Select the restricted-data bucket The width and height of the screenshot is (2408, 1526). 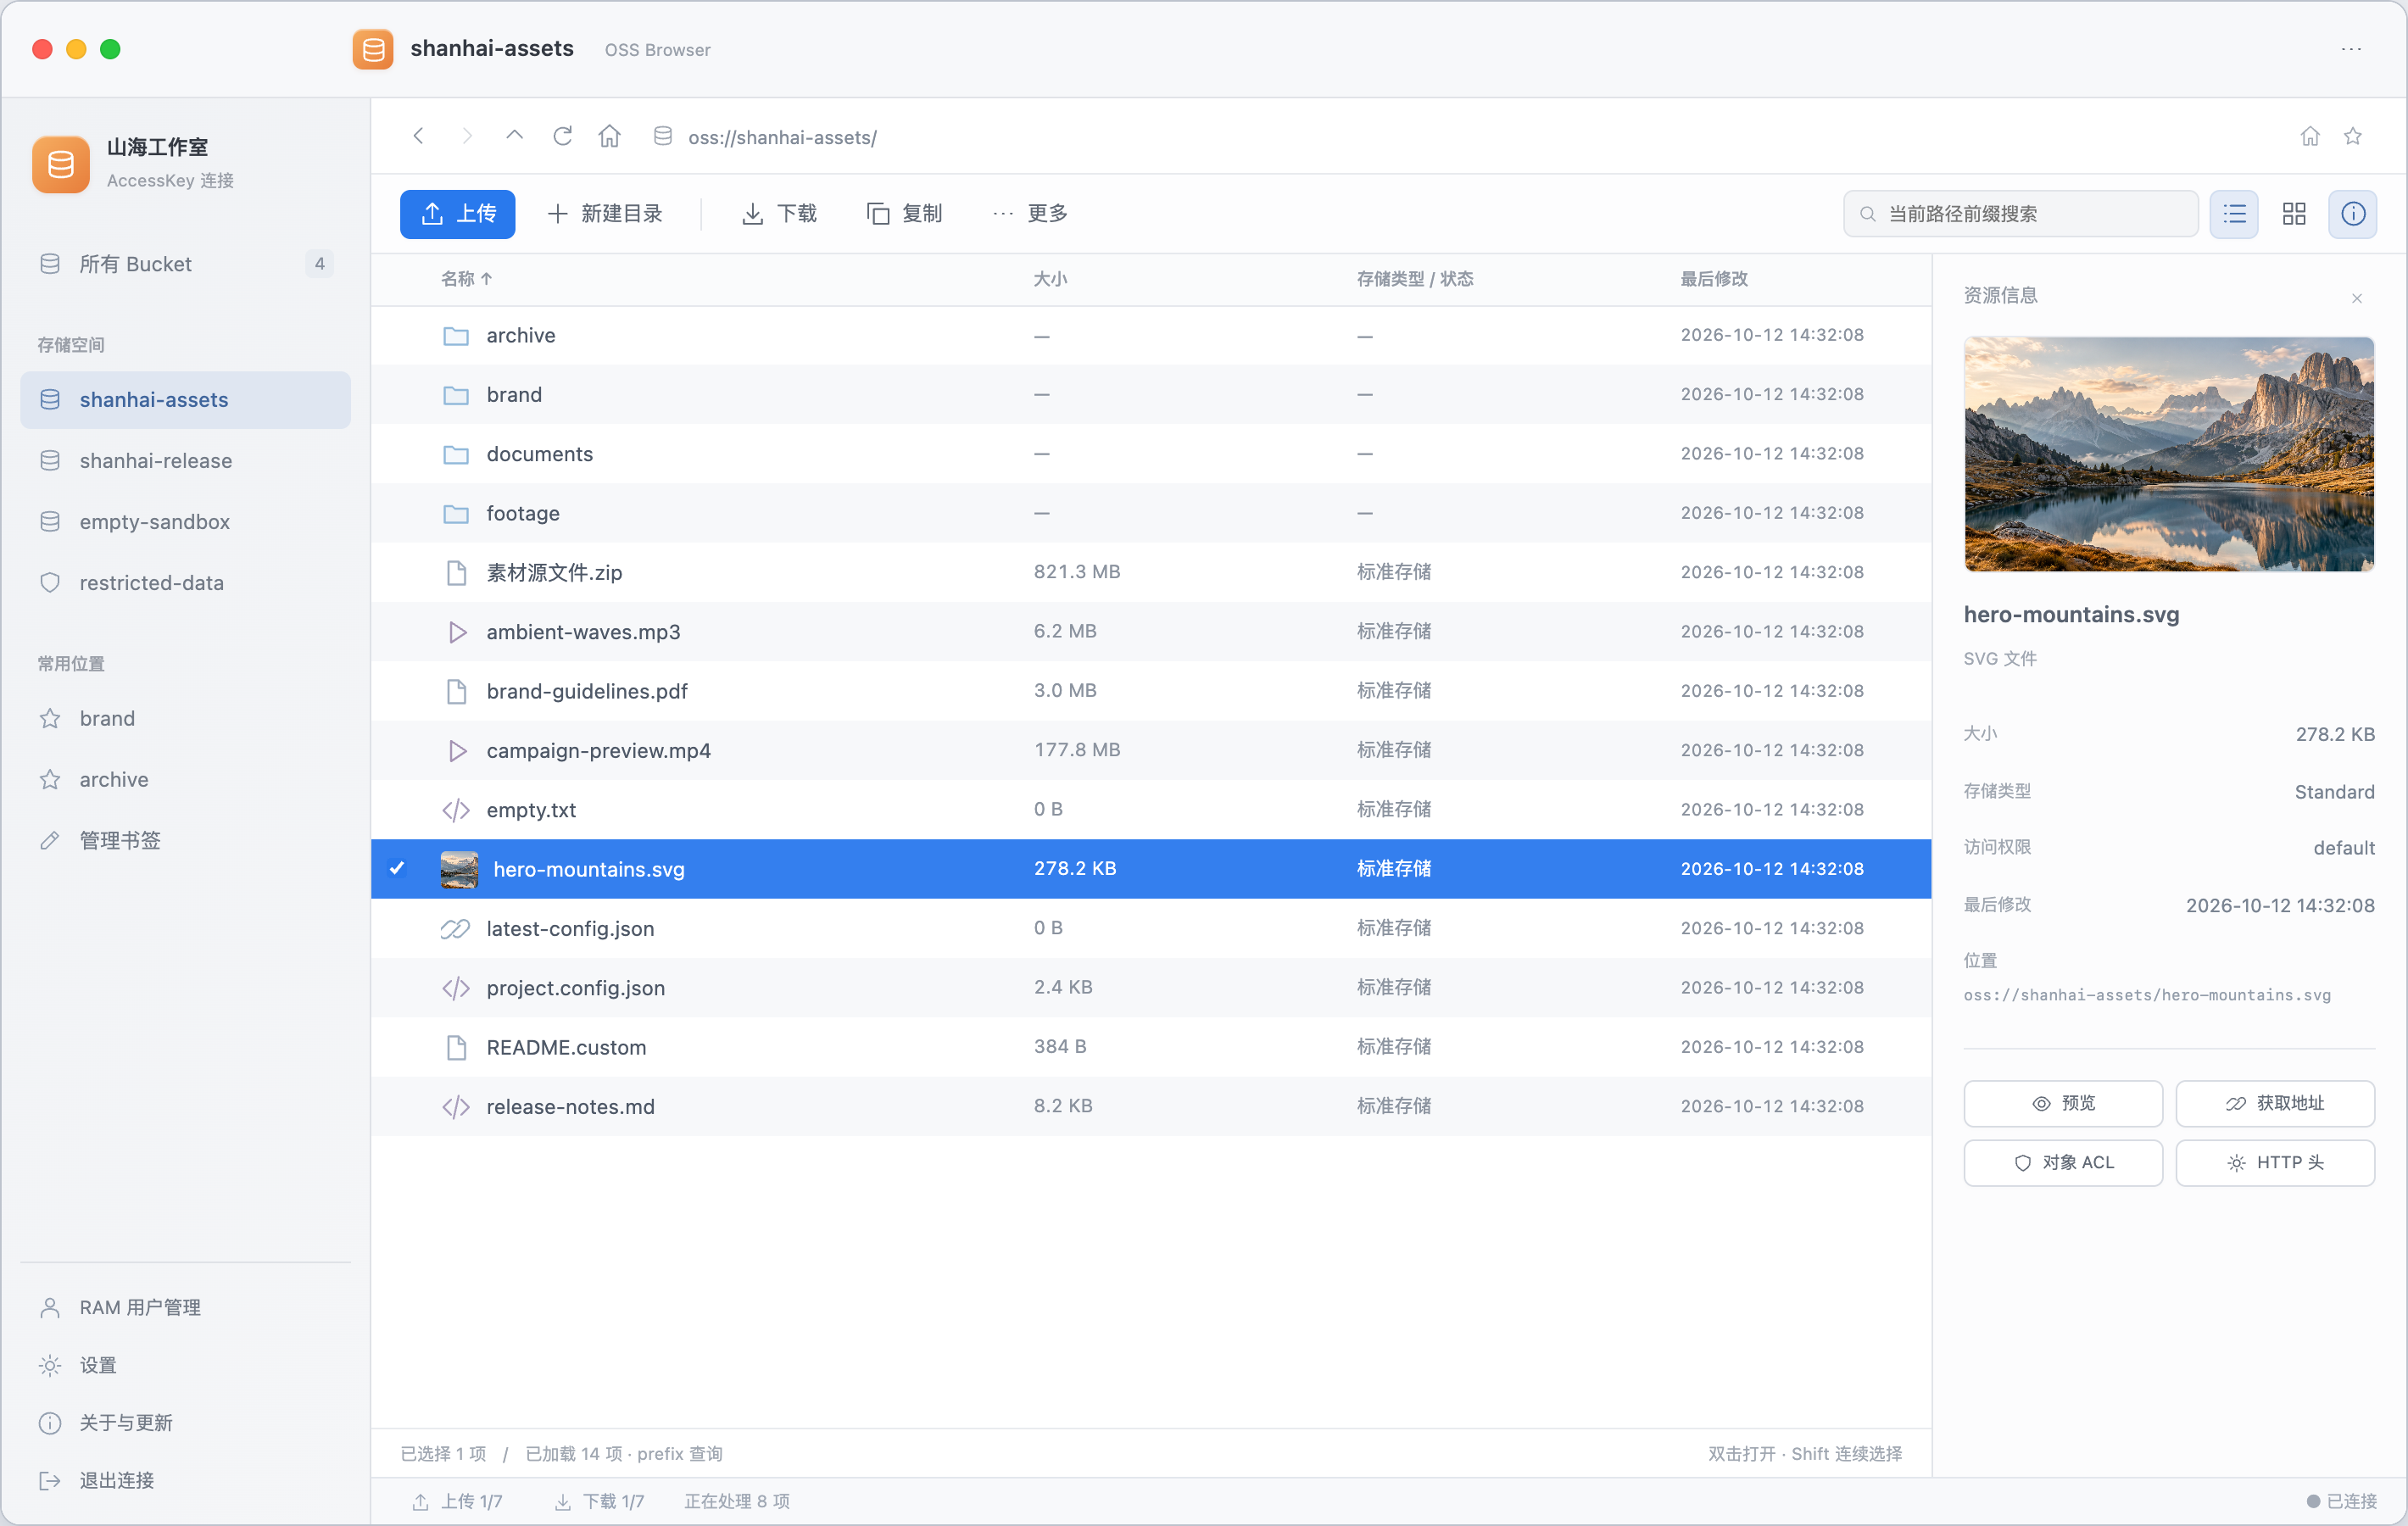(x=185, y=583)
